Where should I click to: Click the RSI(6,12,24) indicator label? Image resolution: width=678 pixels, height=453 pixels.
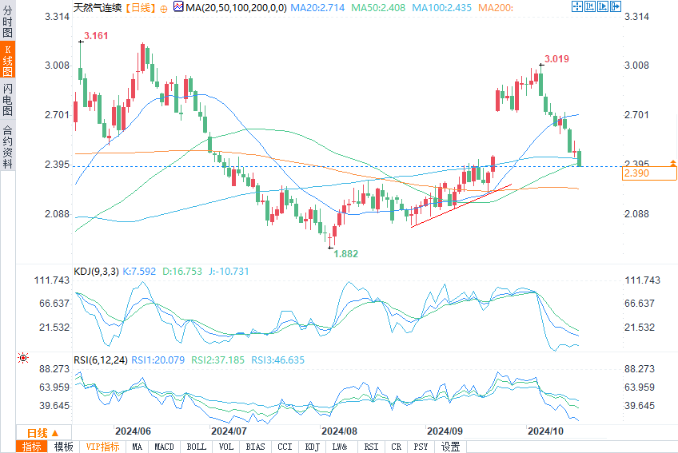pyautogui.click(x=101, y=360)
